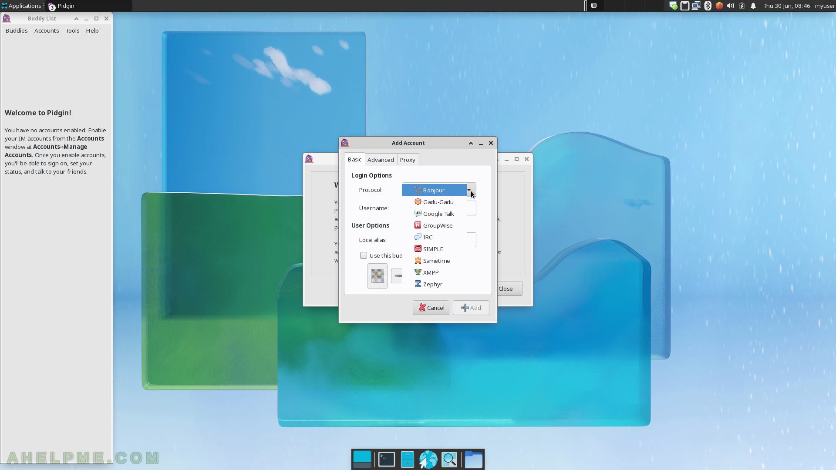Close the Add Account dialog with X
Viewport: 836px width, 470px height.
point(491,143)
